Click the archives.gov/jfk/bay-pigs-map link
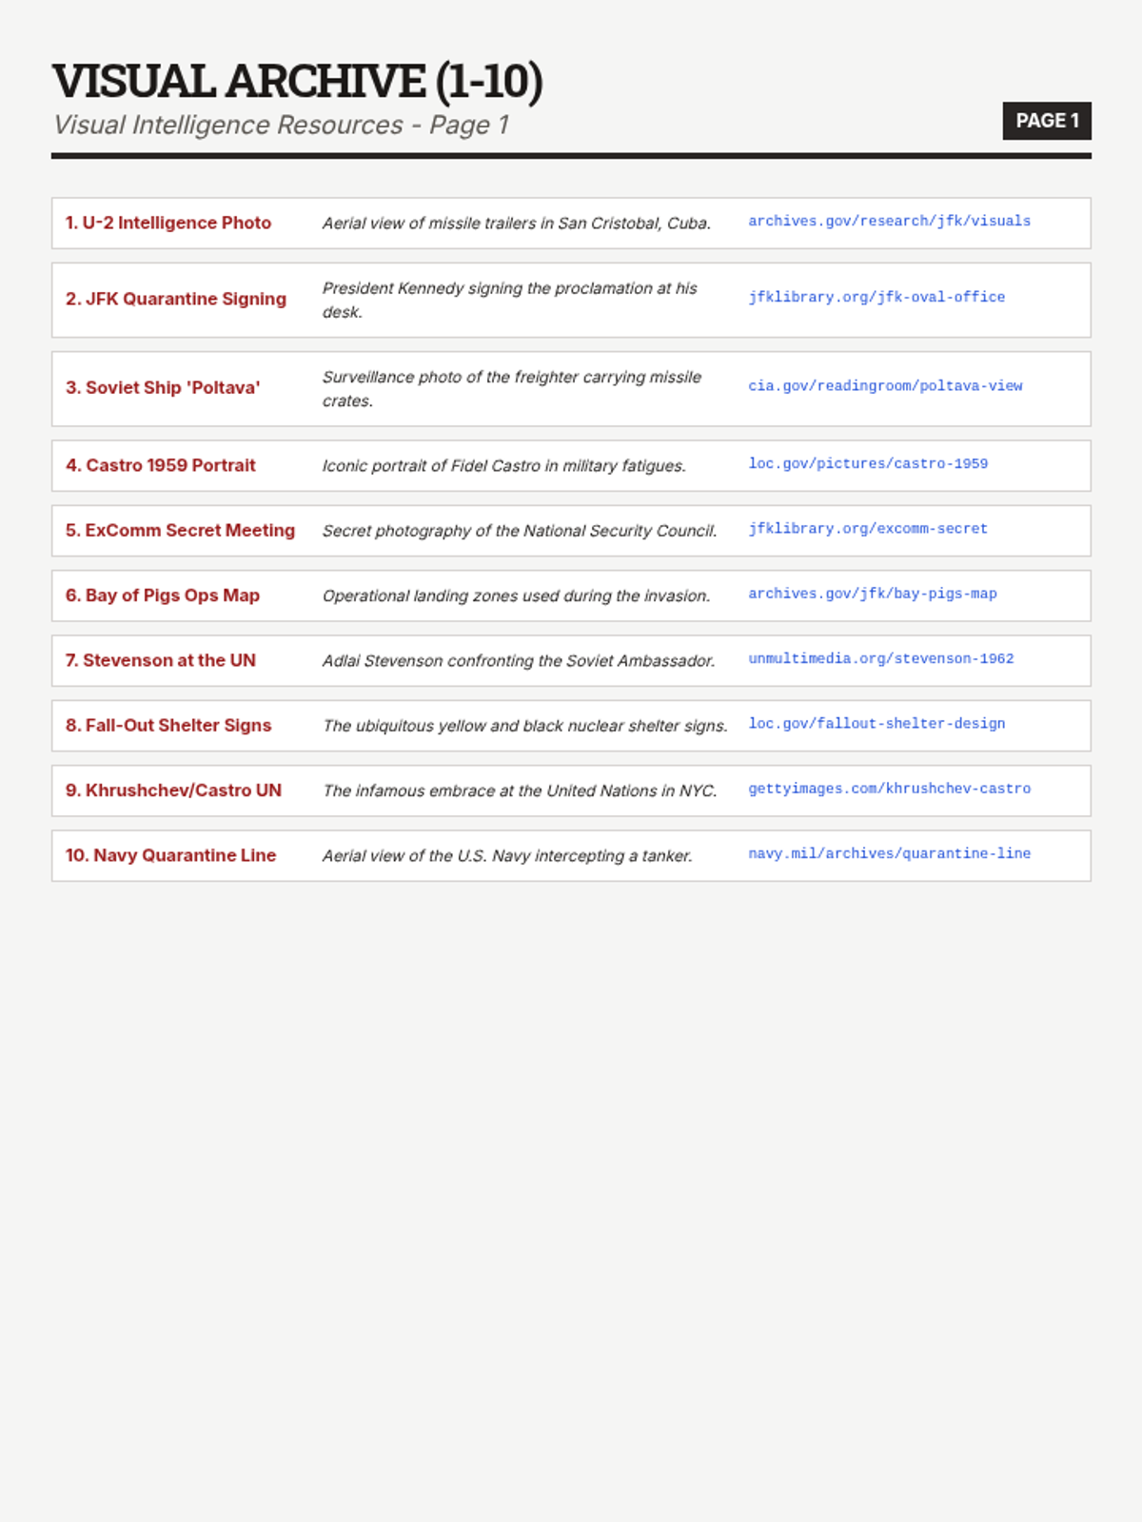The image size is (1142, 1522). point(873,594)
